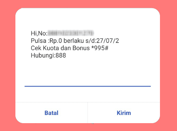Click the word "Kuota" in the message
This screenshot has height=131, width=177.
[51, 48]
